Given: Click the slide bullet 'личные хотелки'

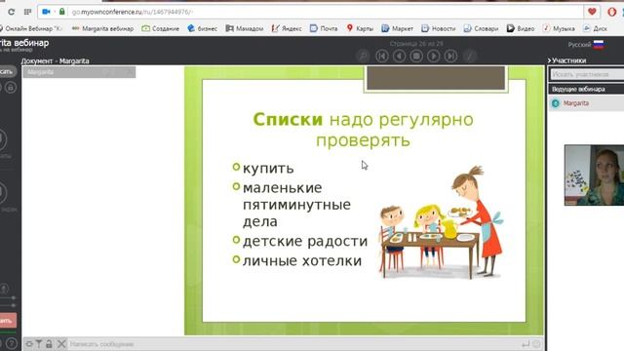Looking at the screenshot, I should [x=302, y=260].
